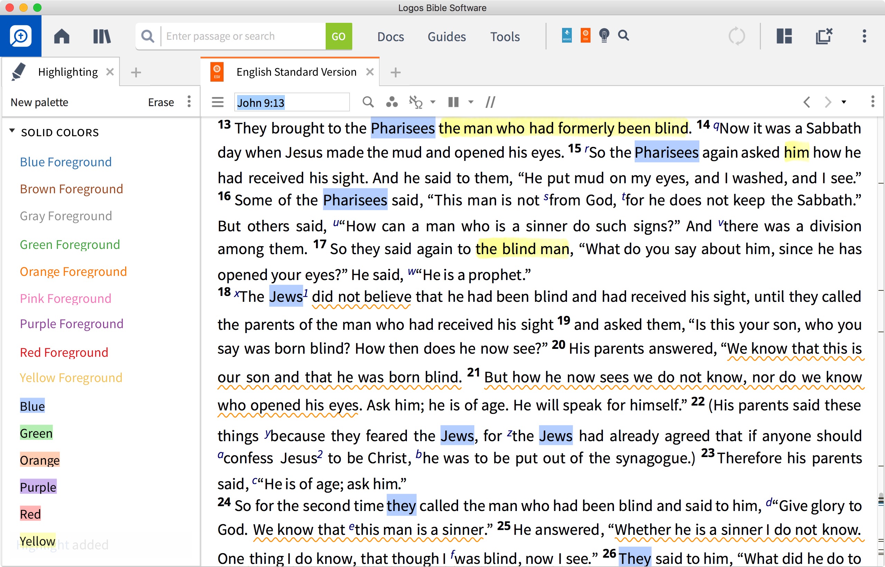This screenshot has height=567, width=885.
Task: Select the Yellow solid highlight
Action: tap(37, 540)
